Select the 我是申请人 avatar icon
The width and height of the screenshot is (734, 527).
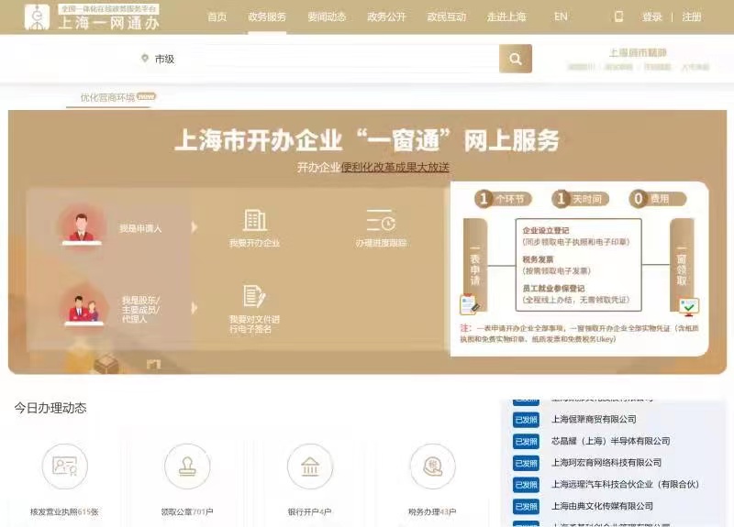pos(81,225)
